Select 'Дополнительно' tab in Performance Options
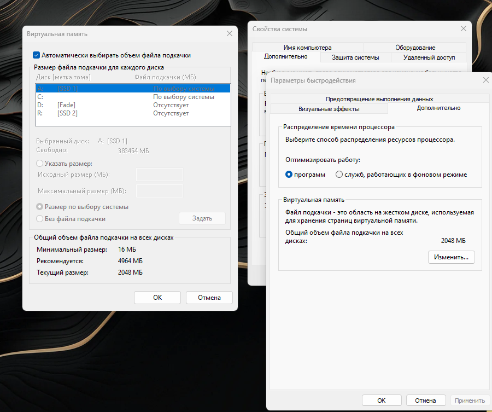Screen dimensions: 492x412 click(x=438, y=108)
